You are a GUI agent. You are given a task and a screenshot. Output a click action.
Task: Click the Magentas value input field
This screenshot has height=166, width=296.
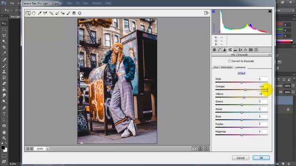263,131
